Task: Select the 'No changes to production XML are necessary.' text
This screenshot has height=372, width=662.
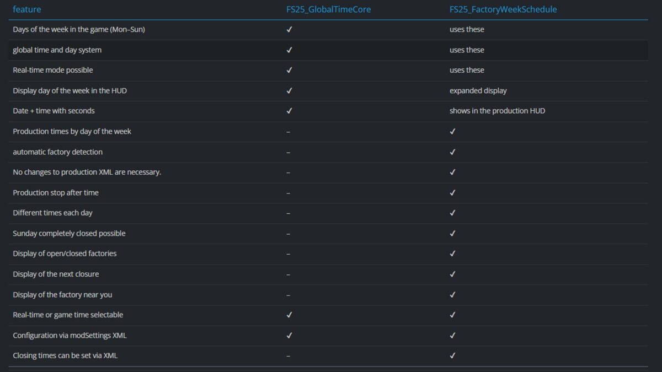Action: tap(87, 172)
